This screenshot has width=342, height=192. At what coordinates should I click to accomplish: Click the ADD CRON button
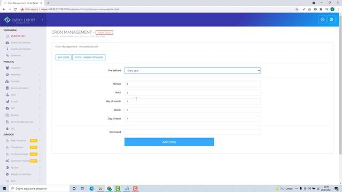[x=64, y=57]
